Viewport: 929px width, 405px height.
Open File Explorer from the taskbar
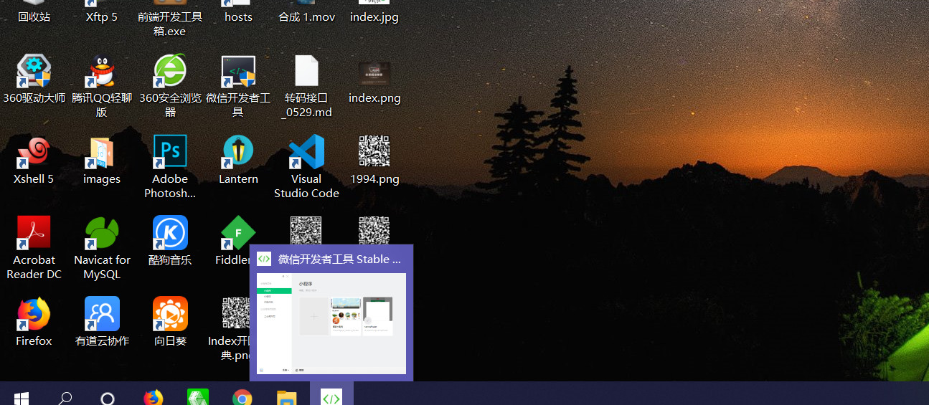[x=287, y=398]
